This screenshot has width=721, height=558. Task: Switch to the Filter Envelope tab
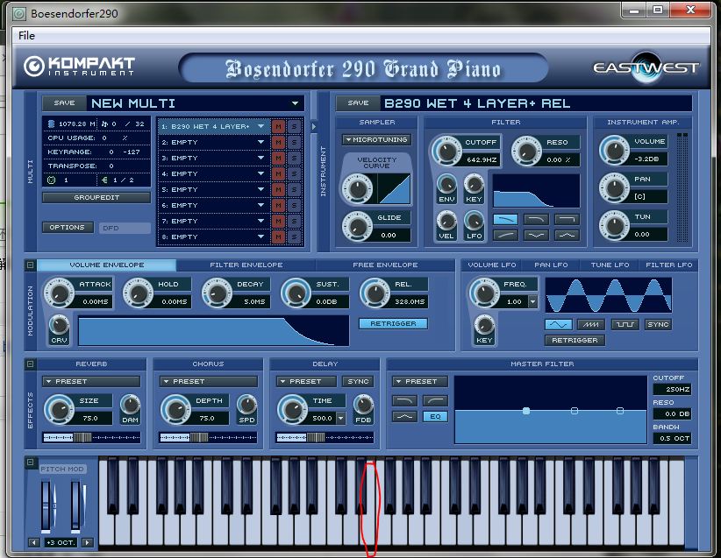246,265
